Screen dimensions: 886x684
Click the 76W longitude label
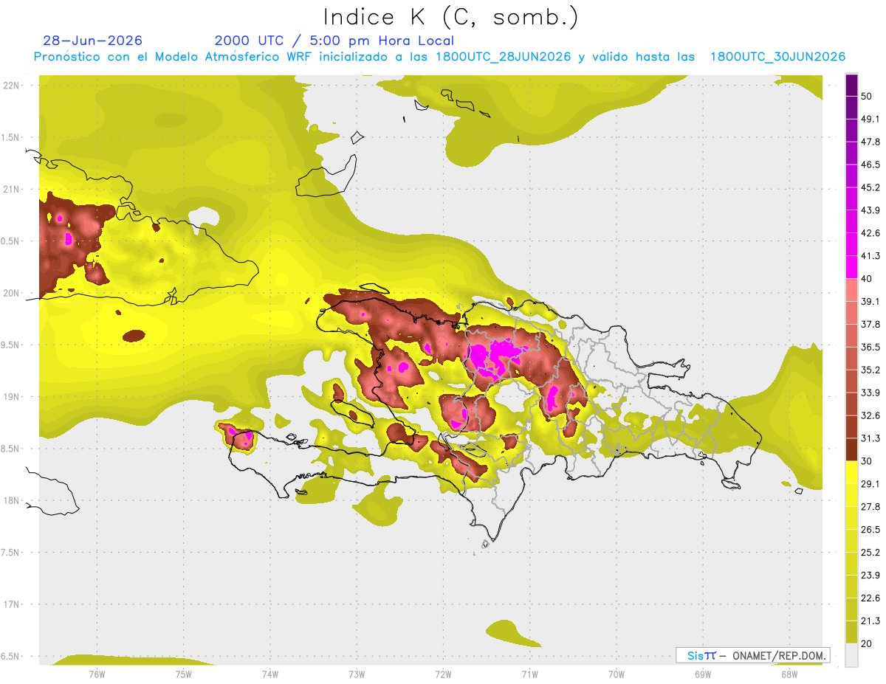pos(97,674)
